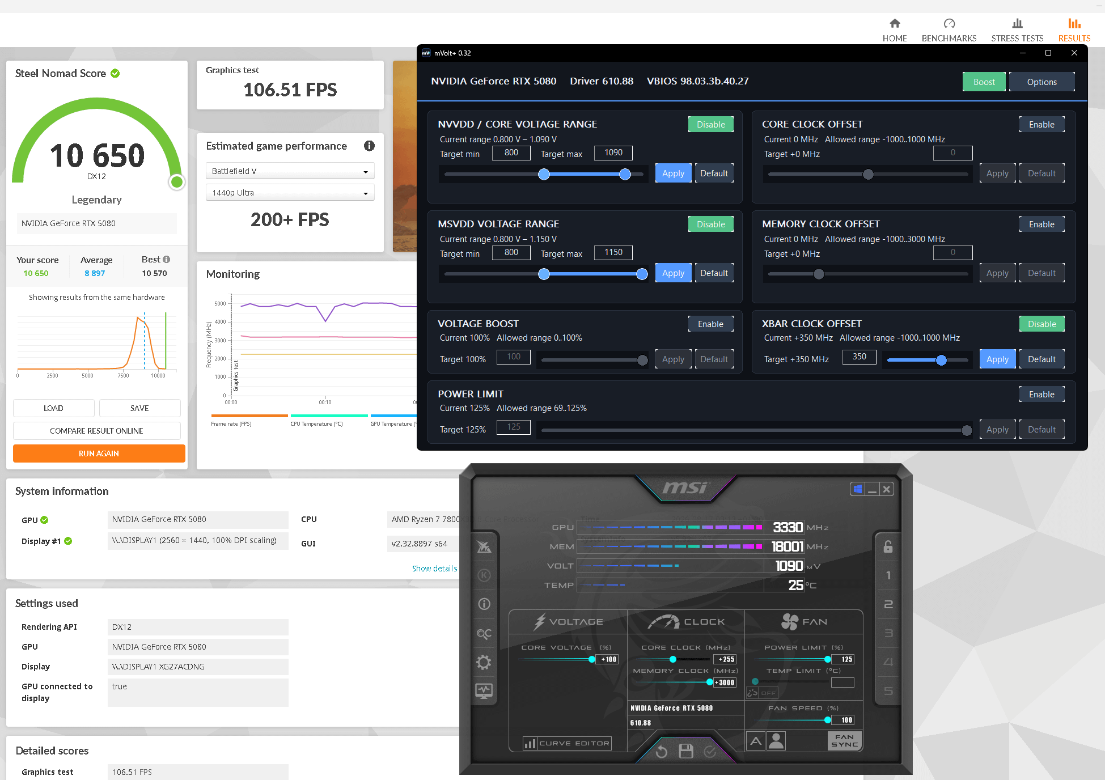This screenshot has height=780, width=1105.
Task: Click Afterburner profile lock icon
Action: (x=888, y=546)
